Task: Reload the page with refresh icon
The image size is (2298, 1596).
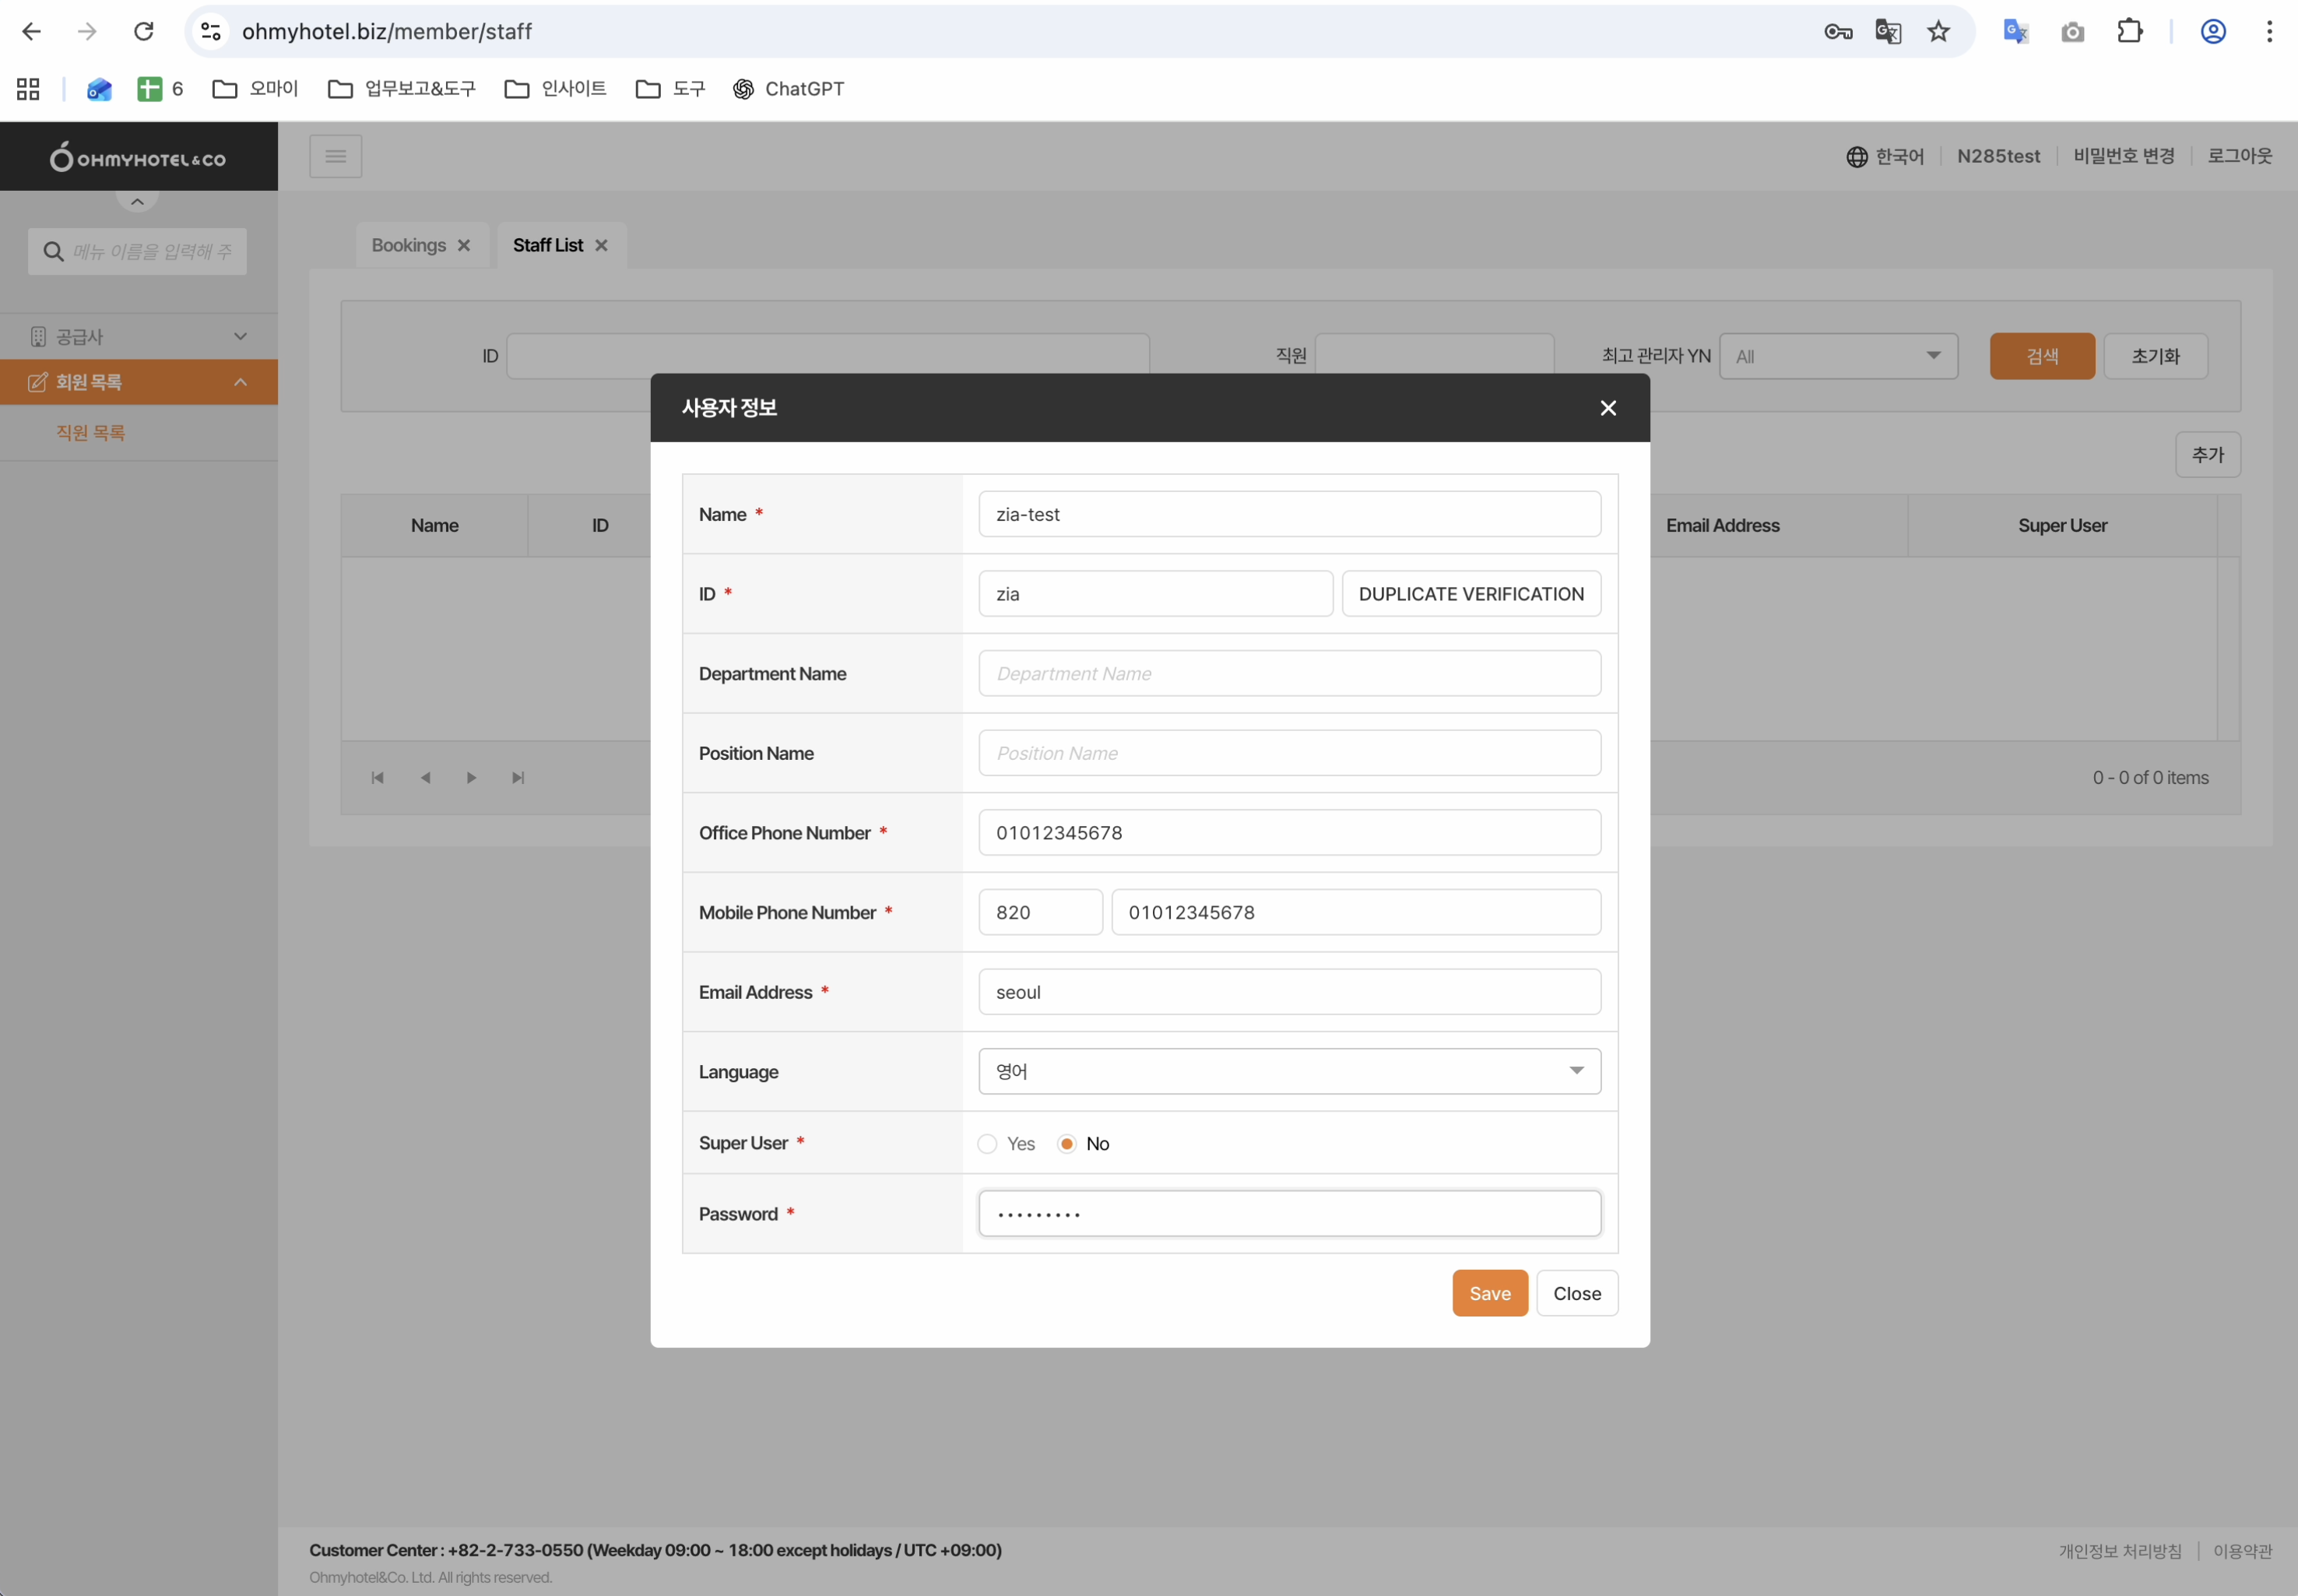Action: (x=144, y=32)
